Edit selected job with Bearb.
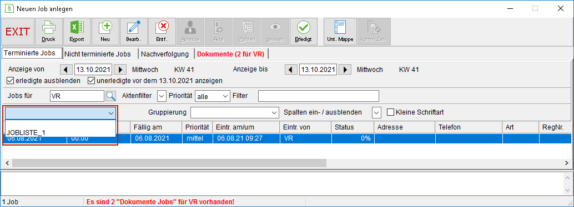The width and height of the screenshot is (574, 207). [134, 32]
